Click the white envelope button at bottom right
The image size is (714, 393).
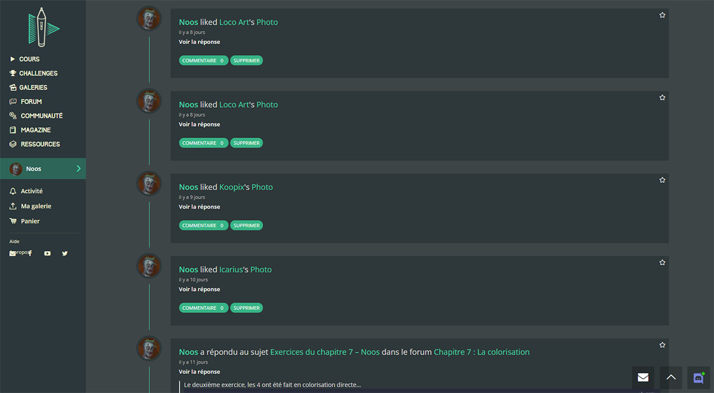[643, 378]
